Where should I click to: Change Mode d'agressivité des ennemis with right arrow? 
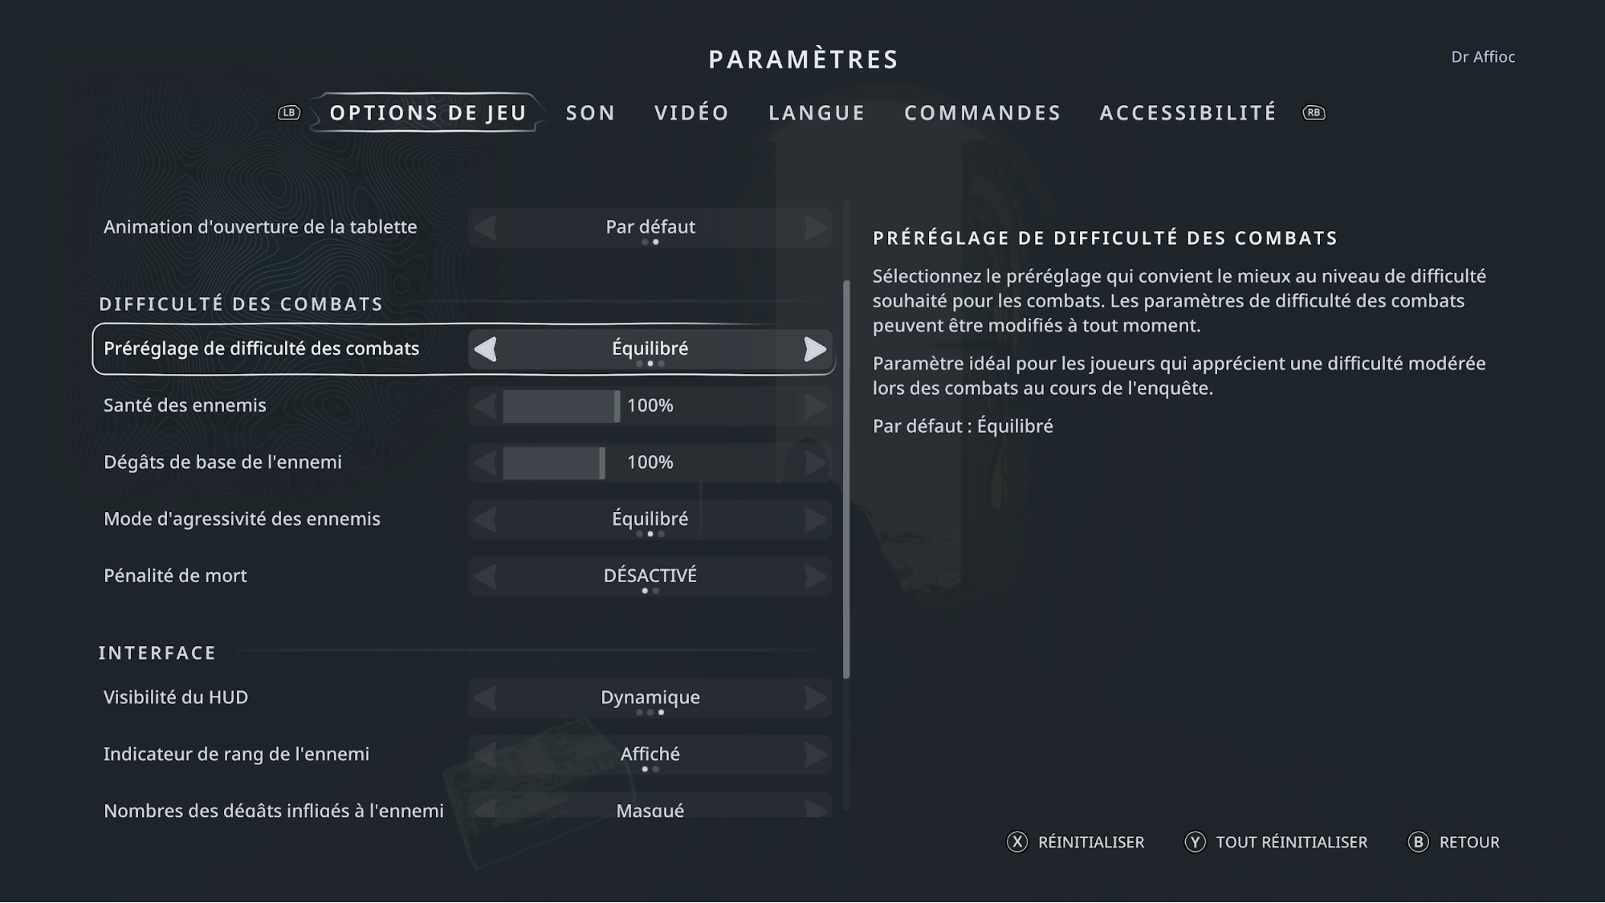tap(814, 519)
